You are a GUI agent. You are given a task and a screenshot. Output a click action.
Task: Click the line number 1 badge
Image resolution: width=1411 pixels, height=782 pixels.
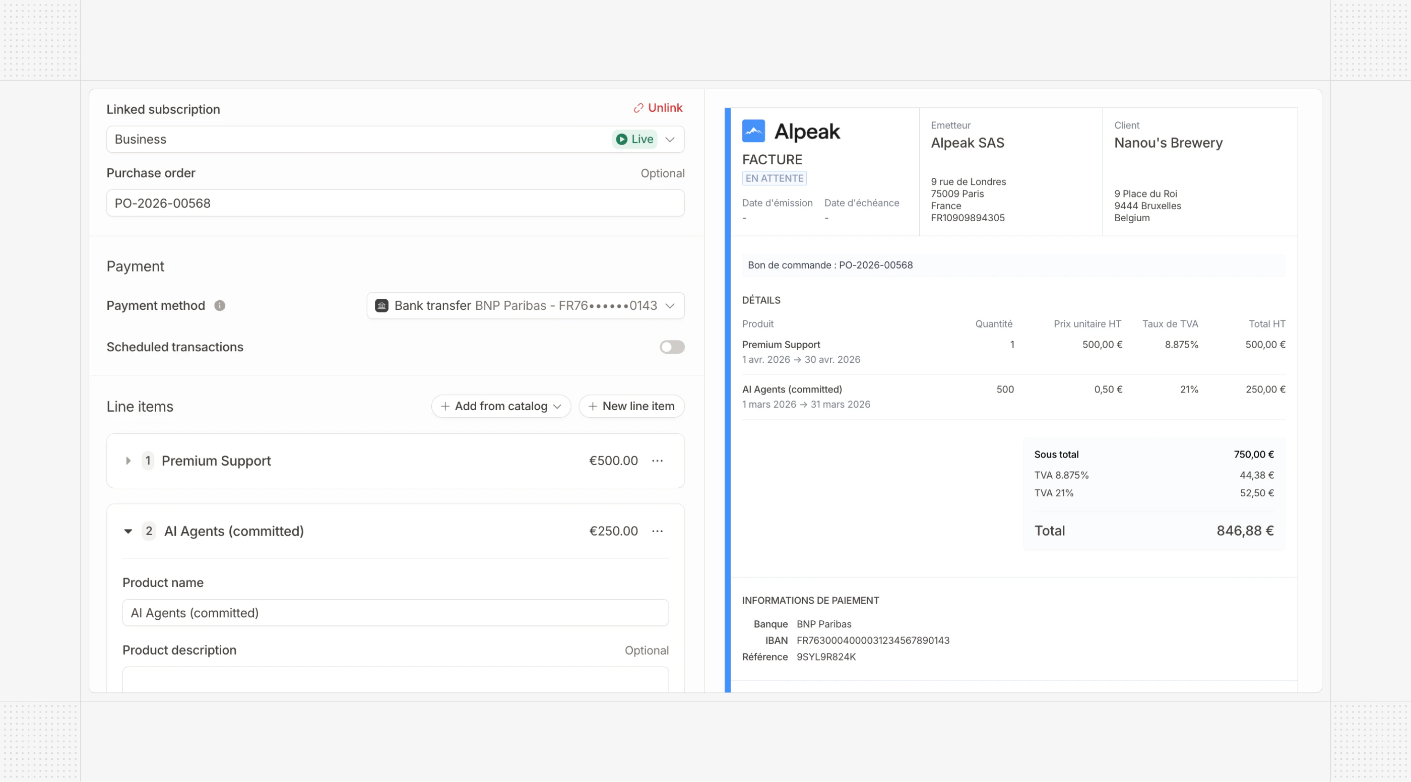148,461
